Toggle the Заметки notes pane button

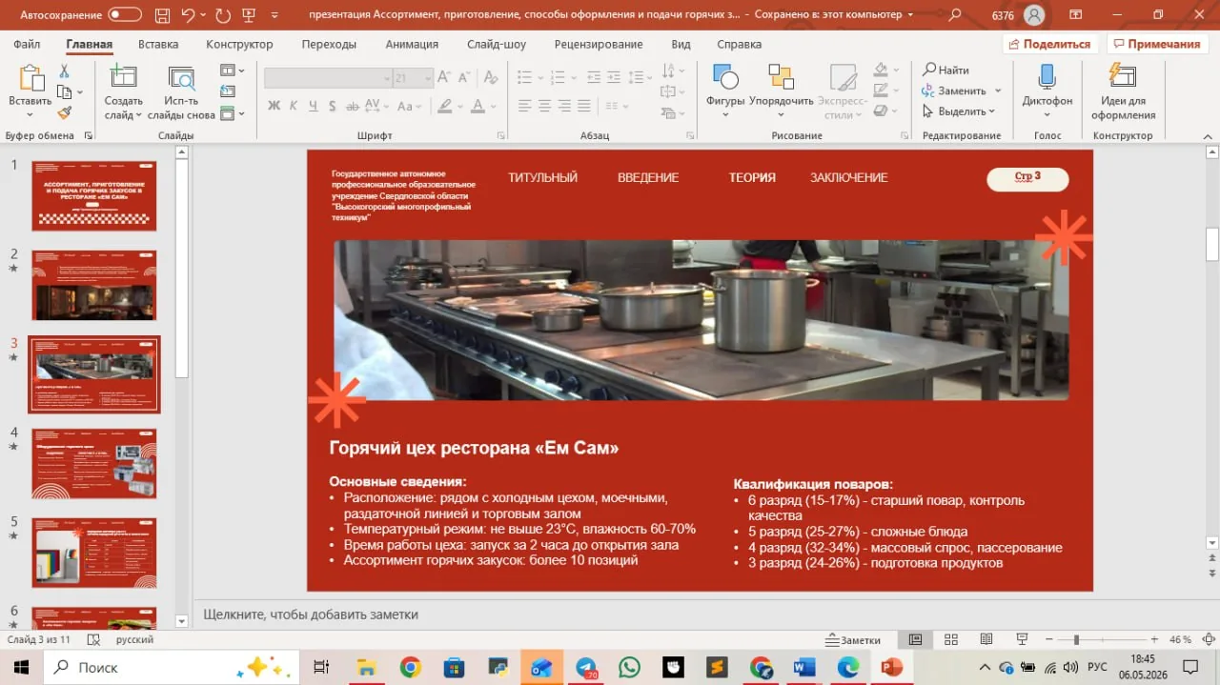pyautogui.click(x=854, y=639)
